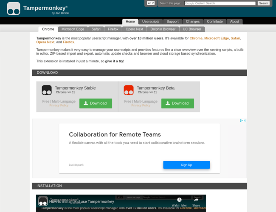Go to the Changes tab
The image size is (276, 212).
coord(193,22)
